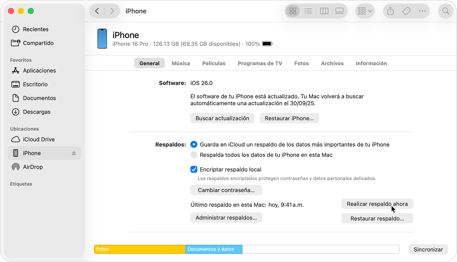Uncheck Encriptar respaldo local
The width and height of the screenshot is (457, 262).
click(194, 169)
